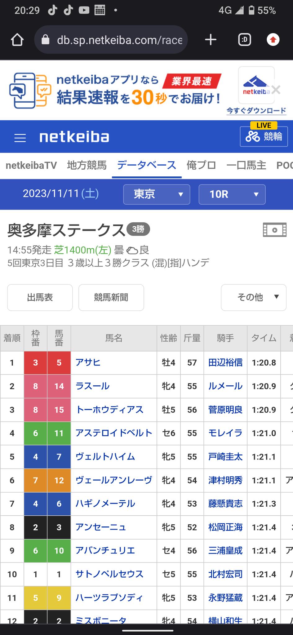Close the netkeiba app ad banner
This screenshot has width=293, height=635.
click(x=276, y=90)
